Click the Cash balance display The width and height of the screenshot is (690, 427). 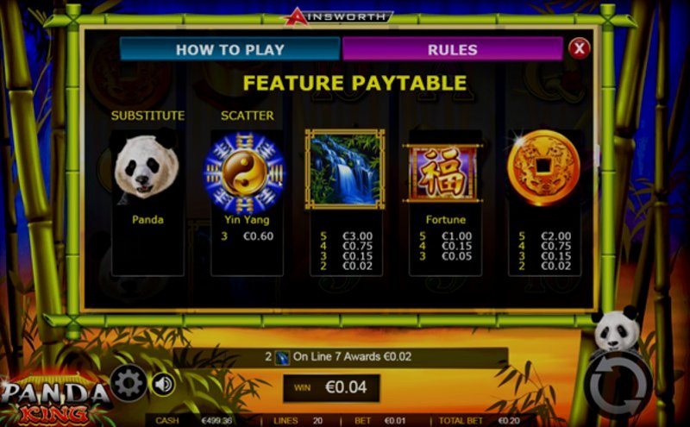216,421
